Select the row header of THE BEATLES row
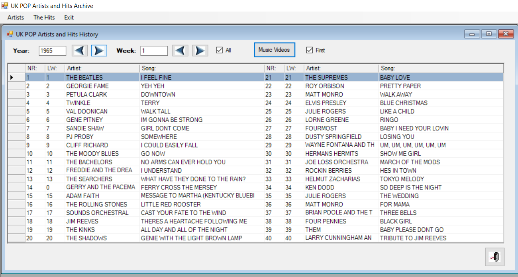This screenshot has width=518, height=277. coord(17,78)
